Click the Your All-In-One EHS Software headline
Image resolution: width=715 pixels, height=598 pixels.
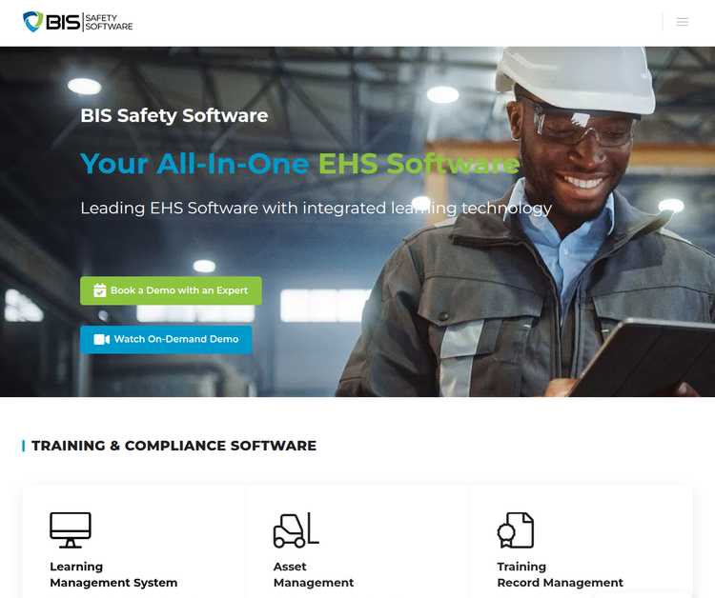pos(300,163)
